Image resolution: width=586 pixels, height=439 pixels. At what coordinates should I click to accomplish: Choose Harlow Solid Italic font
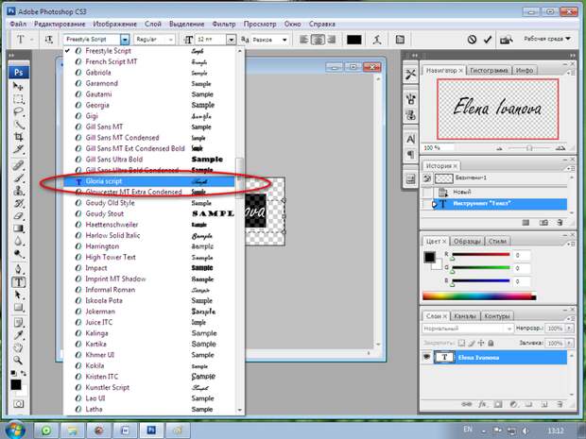(149, 236)
